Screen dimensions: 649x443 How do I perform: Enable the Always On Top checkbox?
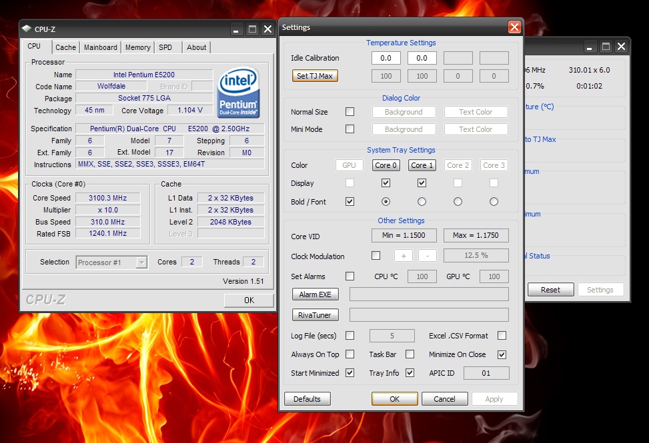pos(350,354)
